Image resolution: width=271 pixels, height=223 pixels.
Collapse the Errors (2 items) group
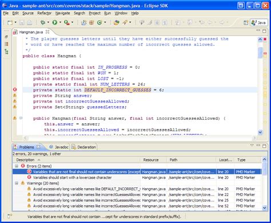[17, 166]
